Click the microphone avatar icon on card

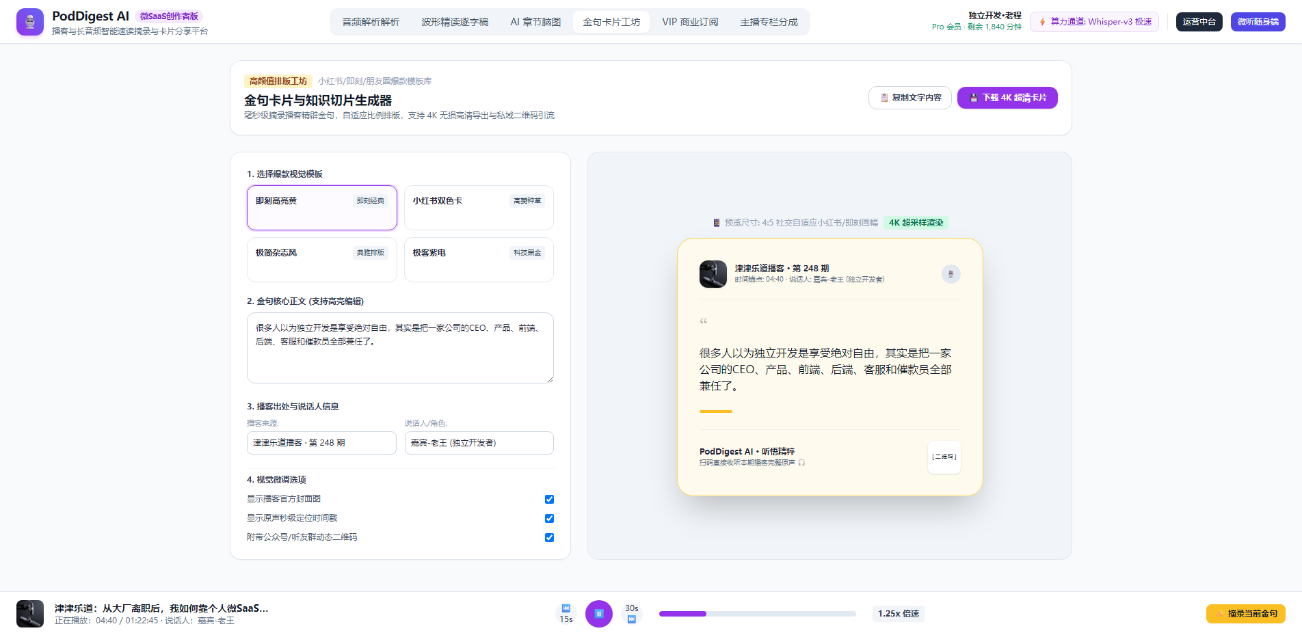[x=951, y=274]
